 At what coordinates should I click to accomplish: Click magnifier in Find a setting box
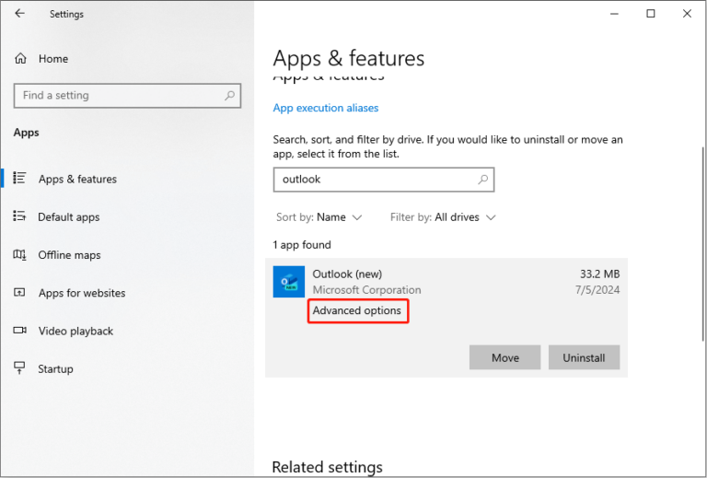[x=229, y=95]
